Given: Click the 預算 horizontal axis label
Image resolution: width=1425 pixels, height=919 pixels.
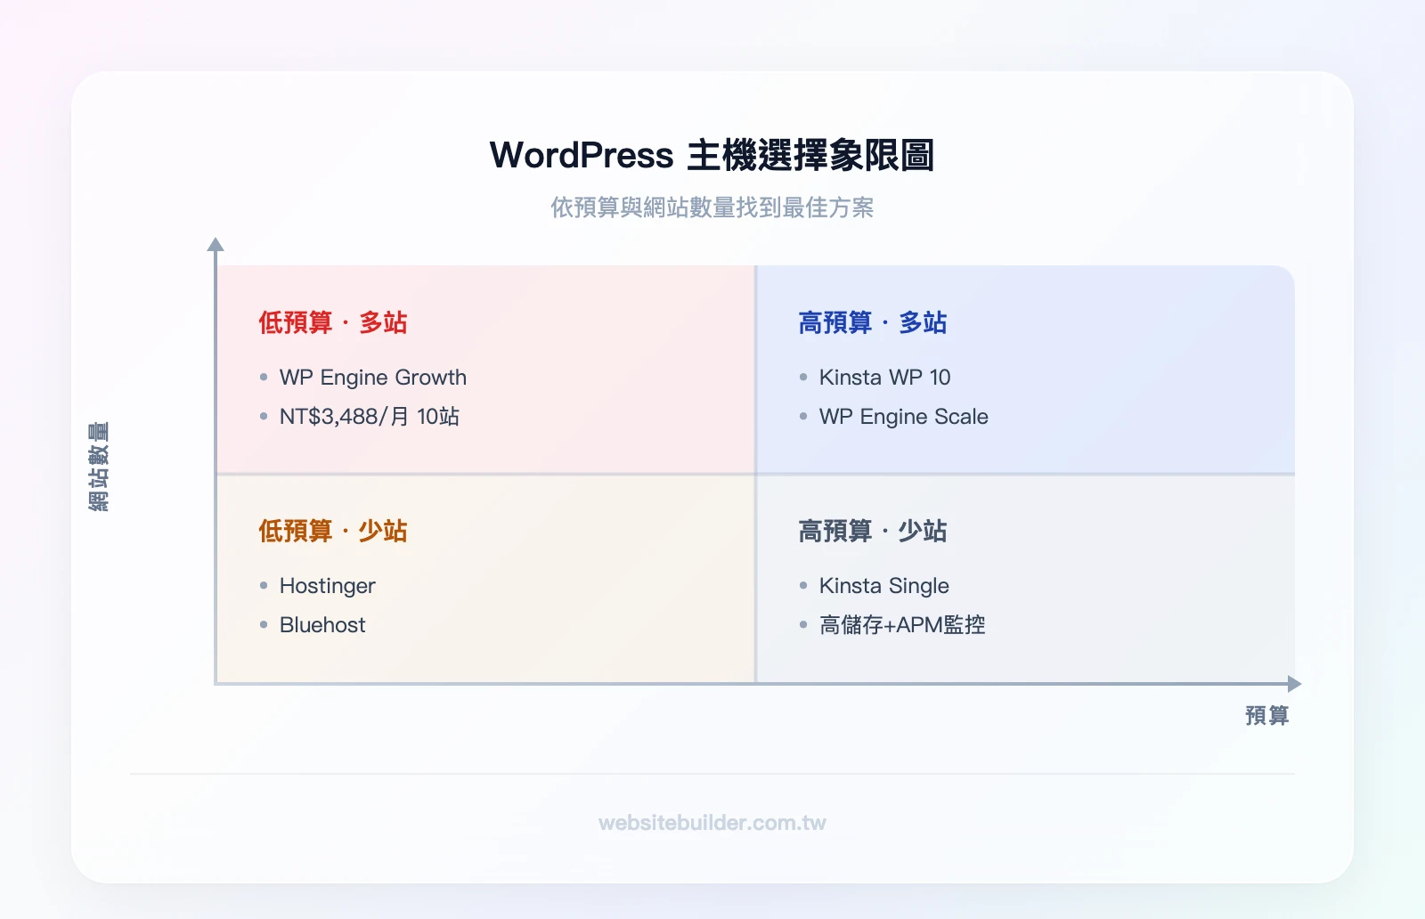Looking at the screenshot, I should [1266, 716].
